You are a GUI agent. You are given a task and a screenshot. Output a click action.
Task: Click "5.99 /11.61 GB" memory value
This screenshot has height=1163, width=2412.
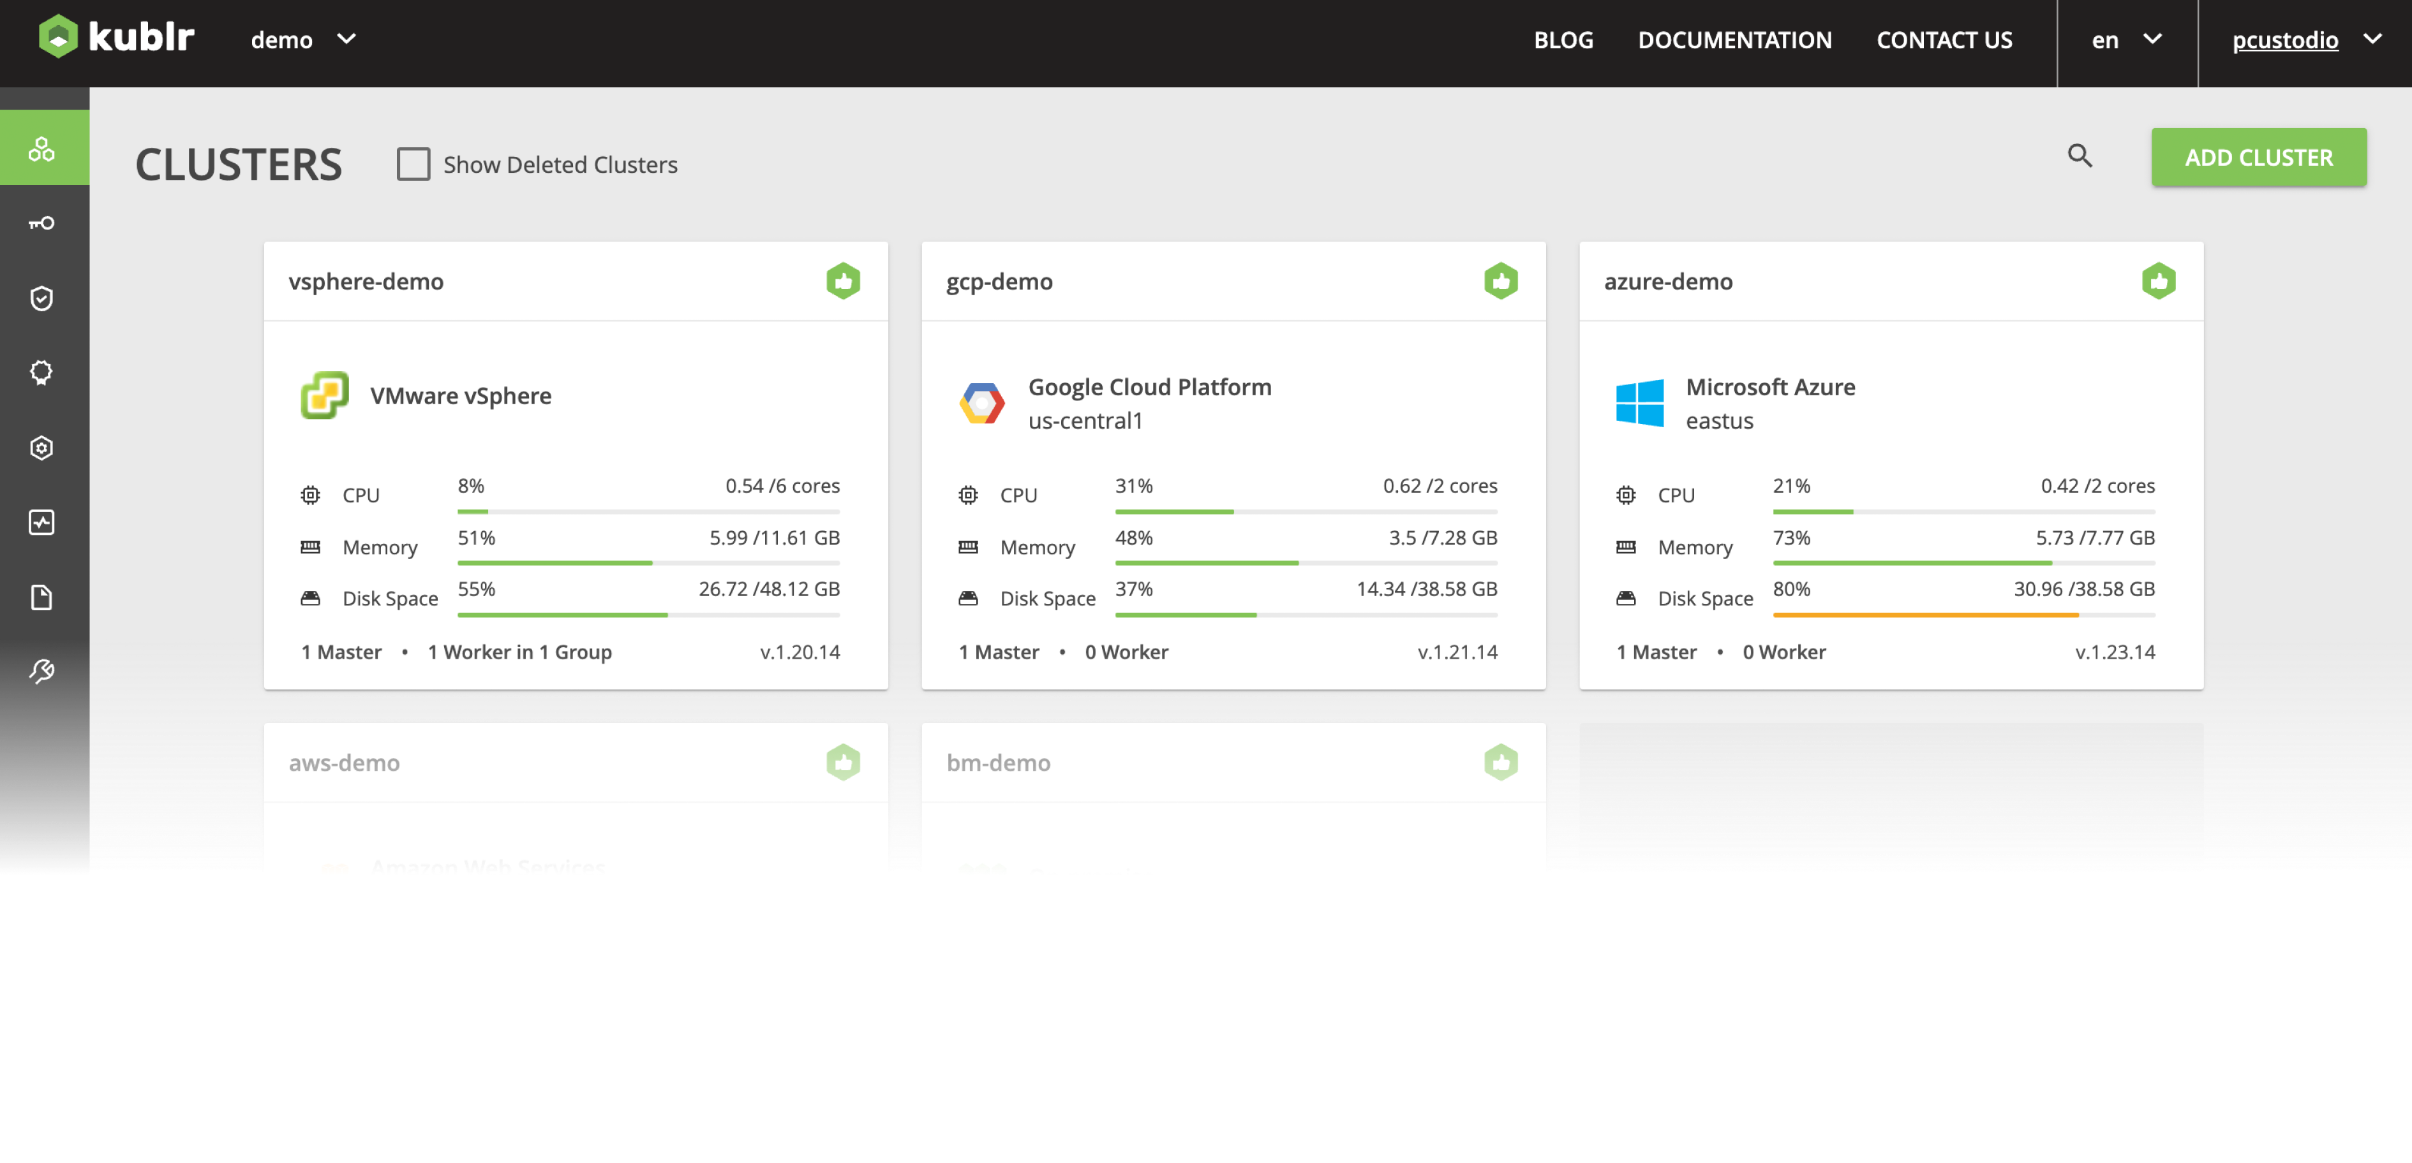pos(775,537)
